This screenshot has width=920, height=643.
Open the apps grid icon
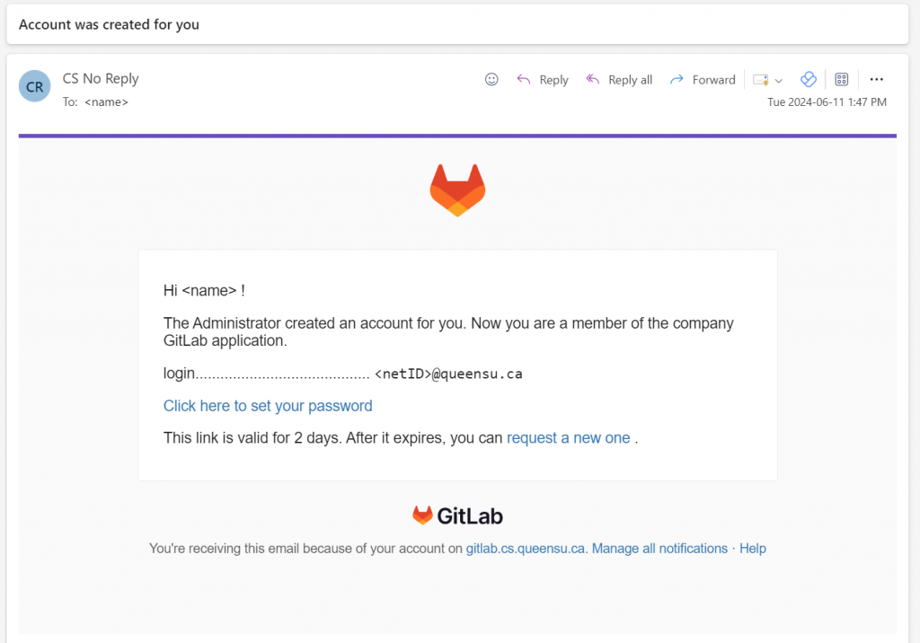tap(842, 79)
